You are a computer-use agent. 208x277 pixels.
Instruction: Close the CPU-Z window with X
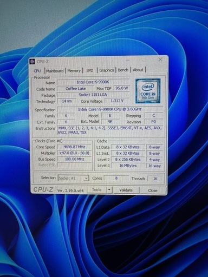160,60
